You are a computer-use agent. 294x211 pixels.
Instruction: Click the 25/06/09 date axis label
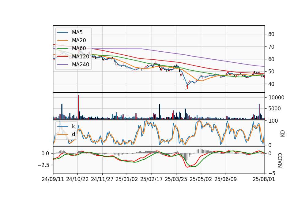pos(226,179)
